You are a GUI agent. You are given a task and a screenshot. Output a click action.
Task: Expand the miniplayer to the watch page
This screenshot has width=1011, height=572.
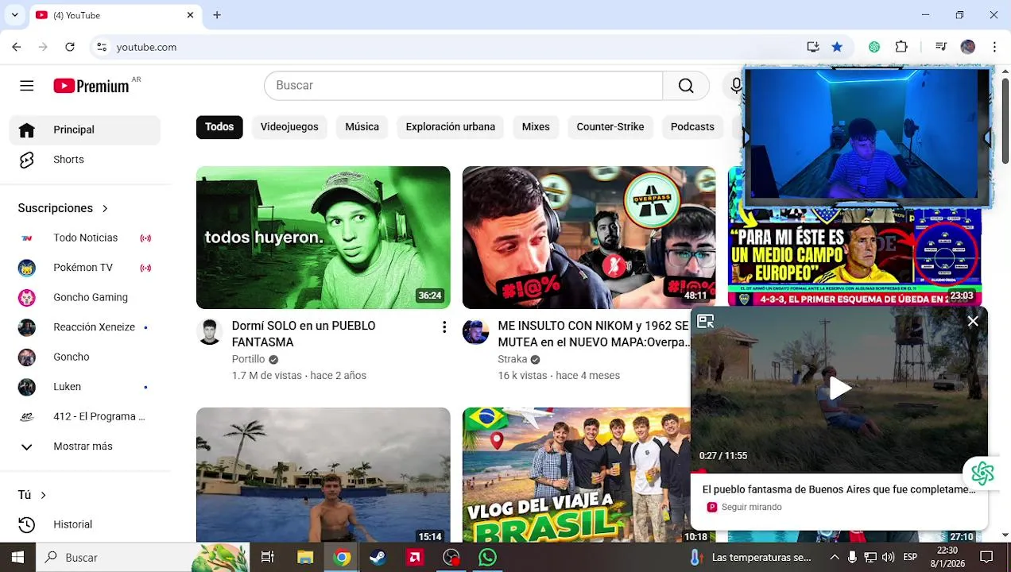(x=705, y=322)
